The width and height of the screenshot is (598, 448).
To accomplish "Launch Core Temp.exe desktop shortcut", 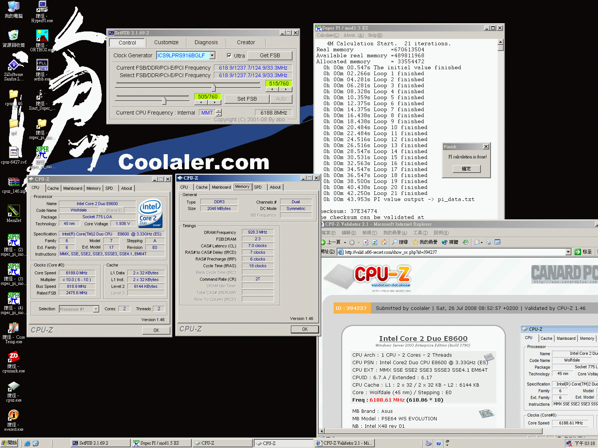I will point(14,333).
